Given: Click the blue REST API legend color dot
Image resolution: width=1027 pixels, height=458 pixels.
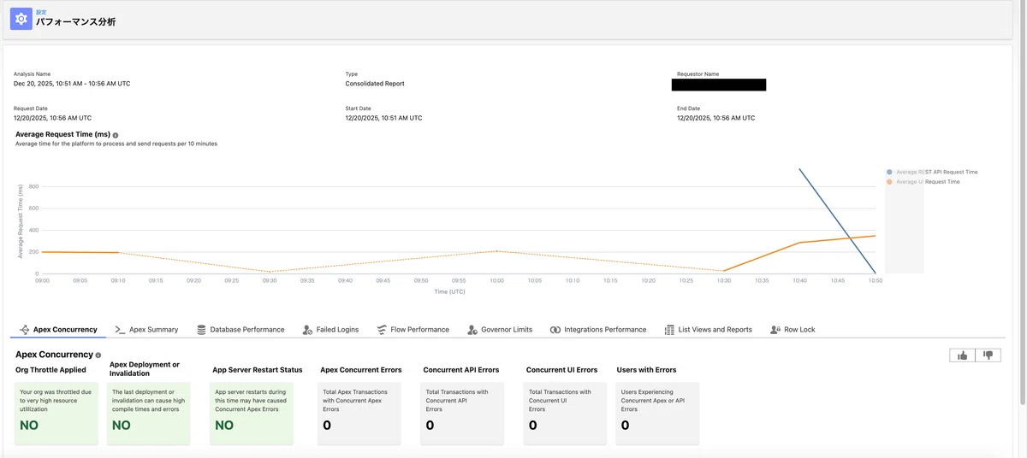Looking at the screenshot, I should tap(890, 172).
